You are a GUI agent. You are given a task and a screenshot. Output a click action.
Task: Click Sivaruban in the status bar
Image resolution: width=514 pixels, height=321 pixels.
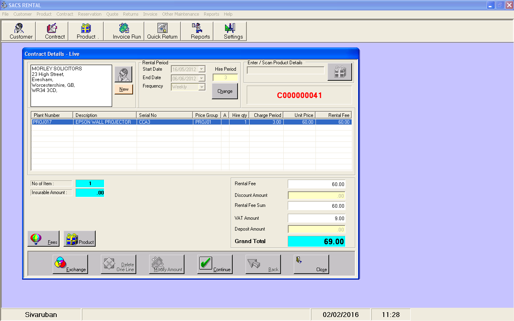point(41,315)
